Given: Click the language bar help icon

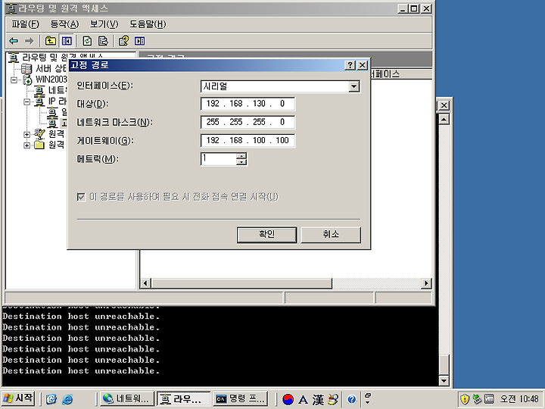Looking at the screenshot, I should coord(352,400).
